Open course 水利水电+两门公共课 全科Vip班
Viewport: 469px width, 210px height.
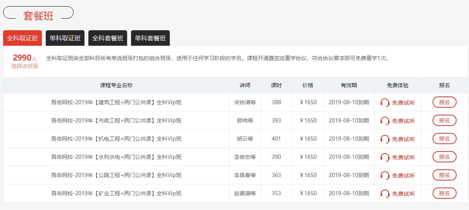point(116,157)
